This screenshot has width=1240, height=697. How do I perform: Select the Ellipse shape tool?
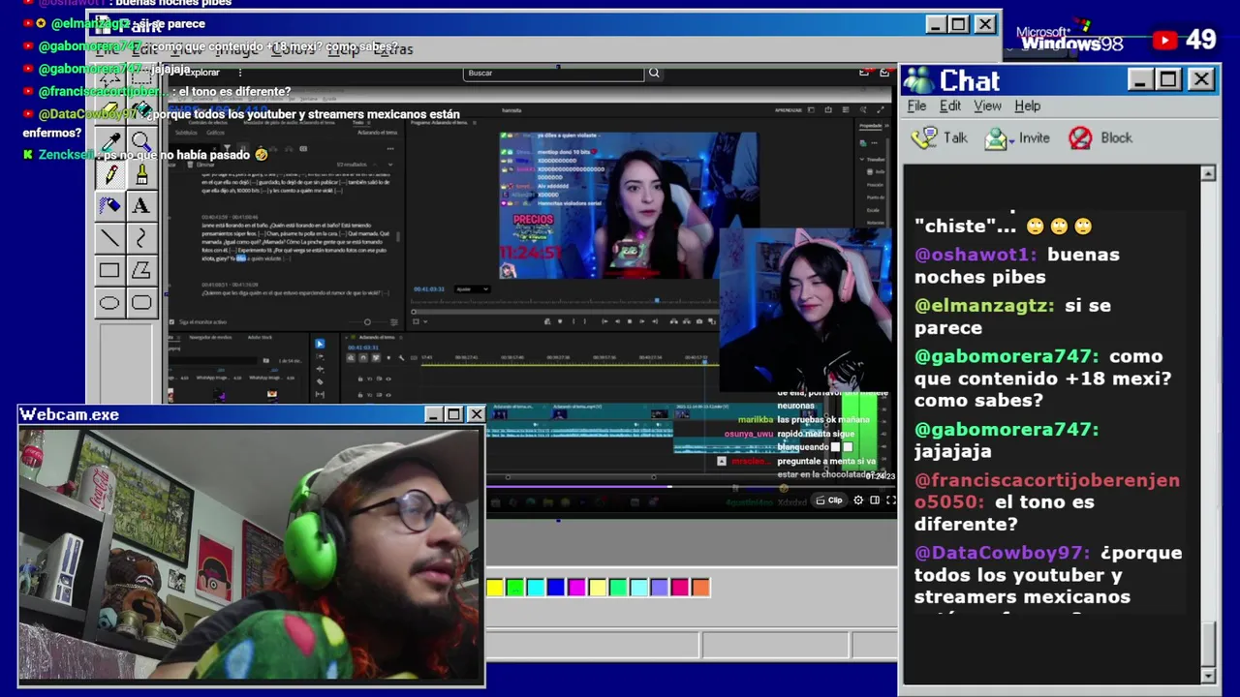pyautogui.click(x=109, y=303)
